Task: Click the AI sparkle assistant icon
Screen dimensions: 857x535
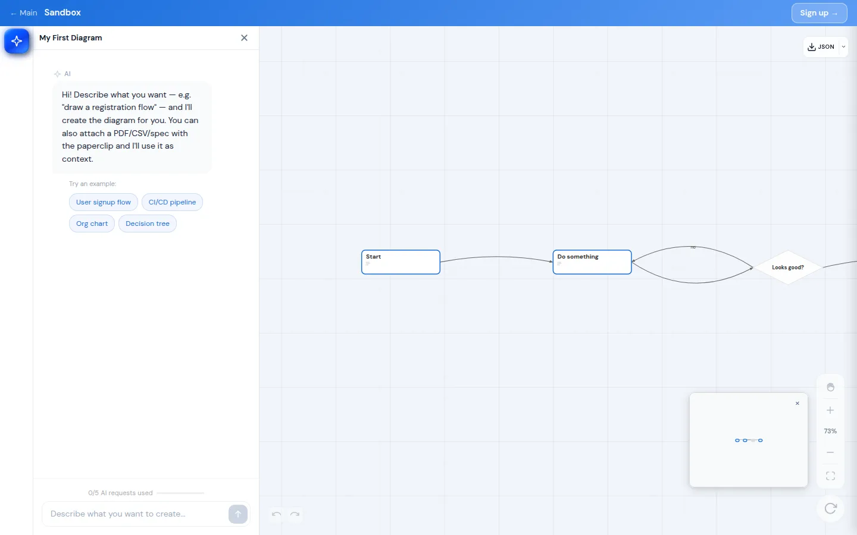Action: 17,41
